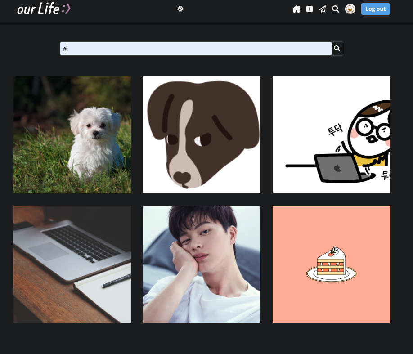Open the MacBook and notebook photo post
The image size is (413, 354).
point(72,264)
